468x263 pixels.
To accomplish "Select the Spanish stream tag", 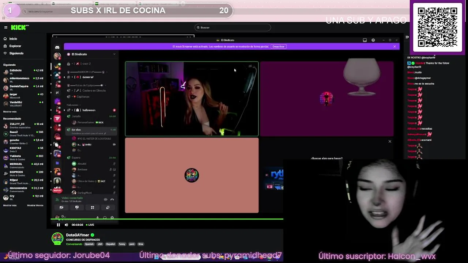I will point(89,244).
